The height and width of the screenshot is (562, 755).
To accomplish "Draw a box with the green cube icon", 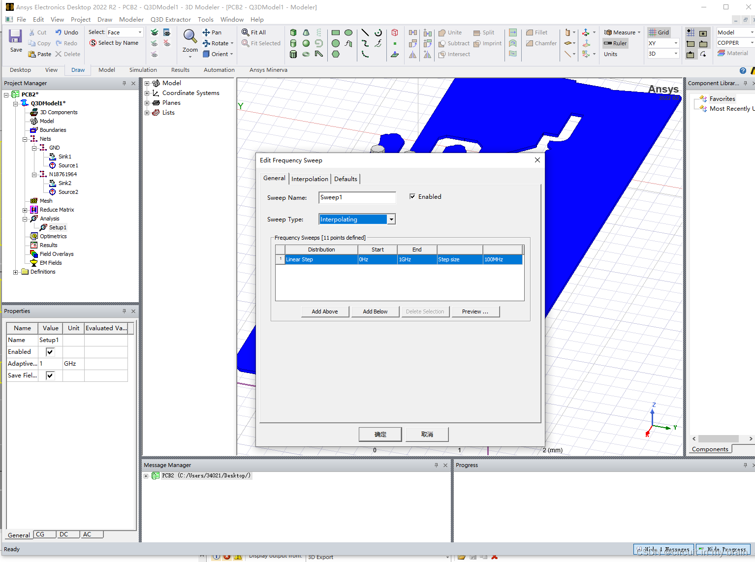I will click(x=293, y=32).
